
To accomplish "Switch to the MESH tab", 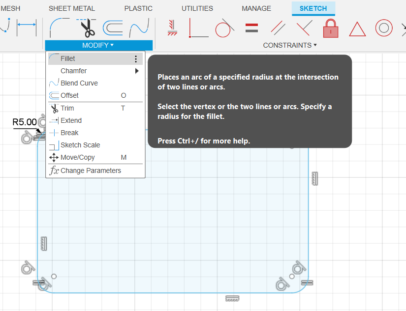I will 10,8.
